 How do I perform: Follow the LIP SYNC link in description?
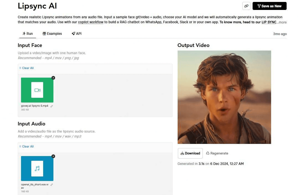click(x=269, y=22)
